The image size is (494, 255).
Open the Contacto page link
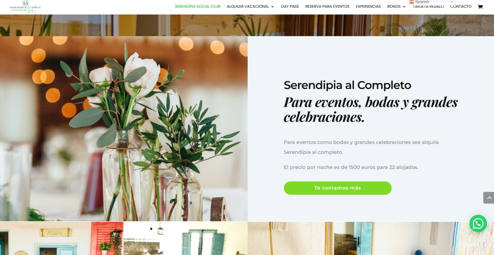(x=461, y=6)
